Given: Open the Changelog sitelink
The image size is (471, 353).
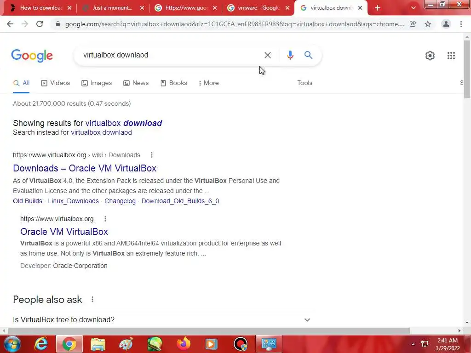Looking at the screenshot, I should 120,201.
